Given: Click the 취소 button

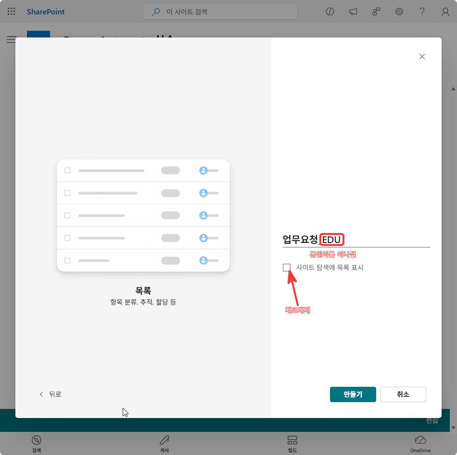Looking at the screenshot, I should click(403, 394).
